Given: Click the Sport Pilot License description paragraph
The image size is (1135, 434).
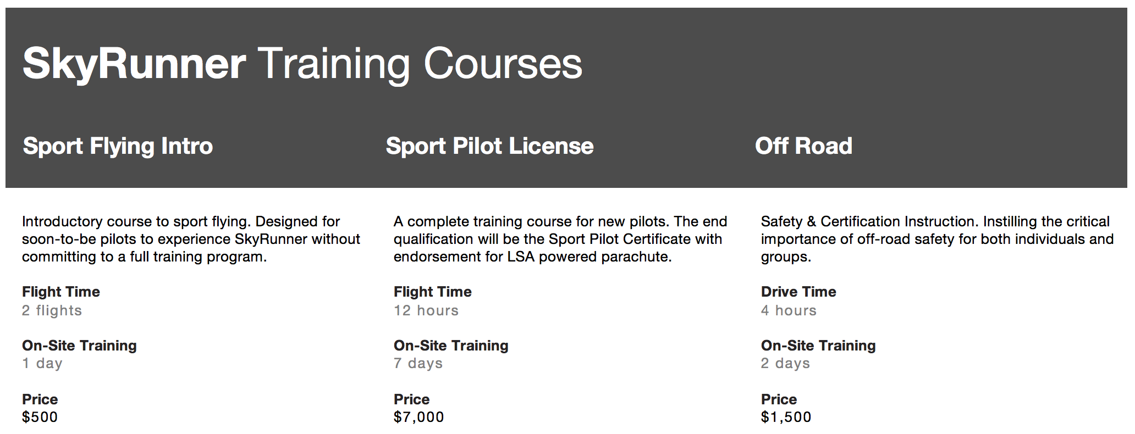Looking at the screenshot, I should (560, 239).
